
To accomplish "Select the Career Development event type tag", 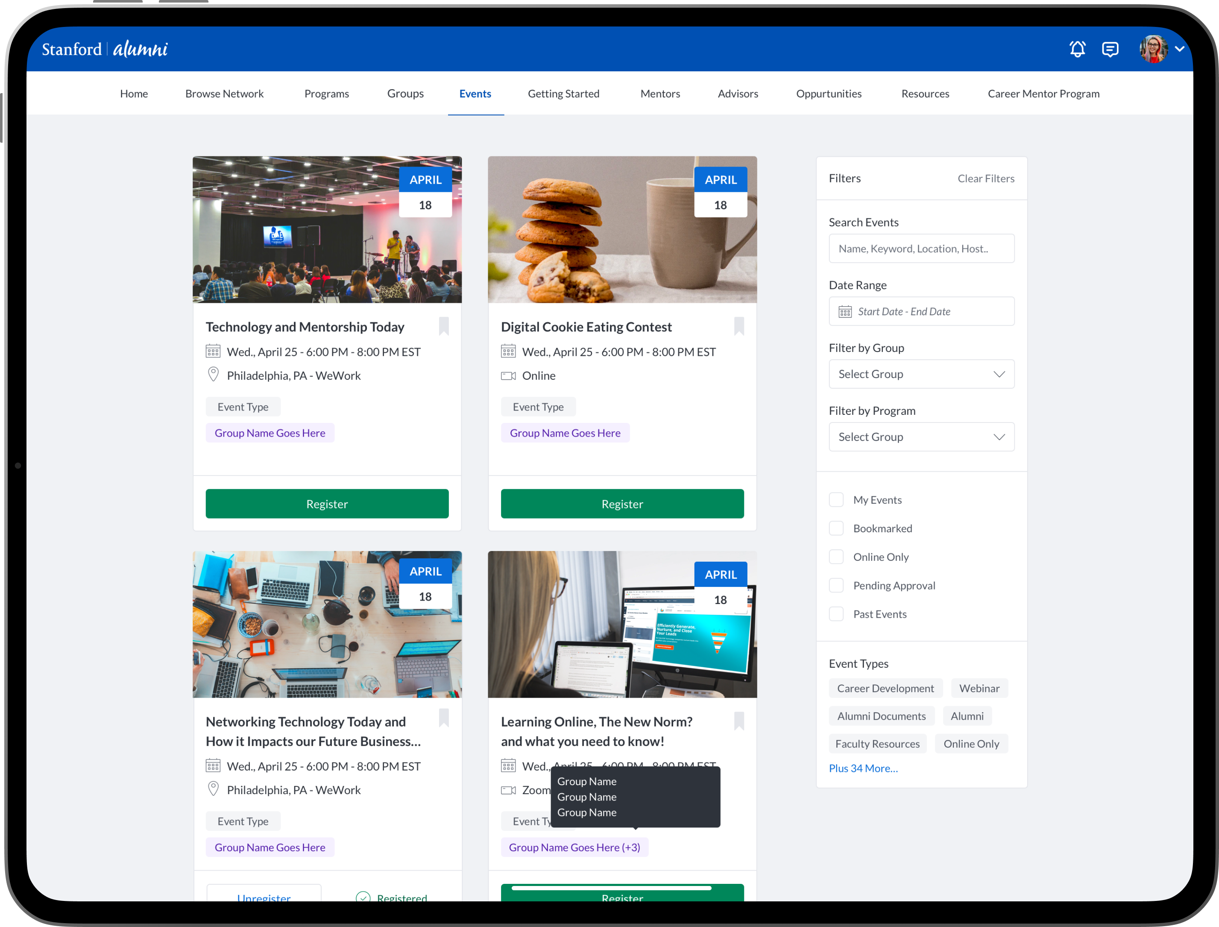I will pos(885,688).
